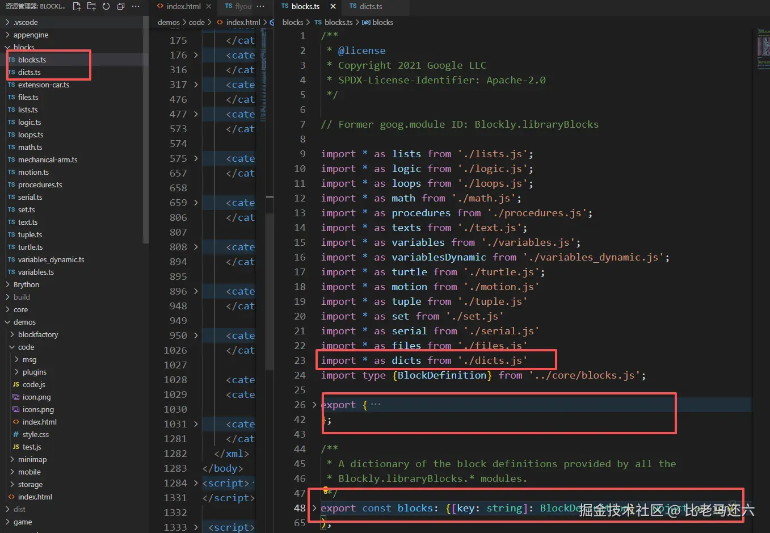This screenshot has height=533, width=770.
Task: Open math.ts in the explorer
Action: (x=30, y=147)
